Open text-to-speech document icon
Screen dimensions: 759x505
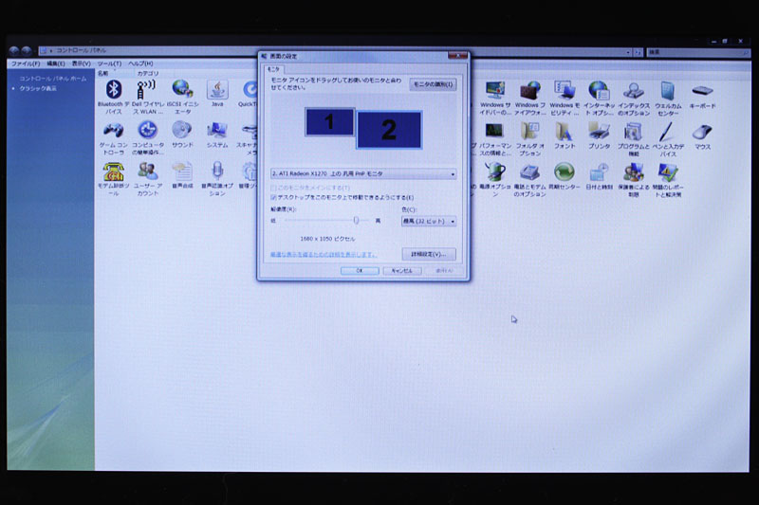[182, 171]
